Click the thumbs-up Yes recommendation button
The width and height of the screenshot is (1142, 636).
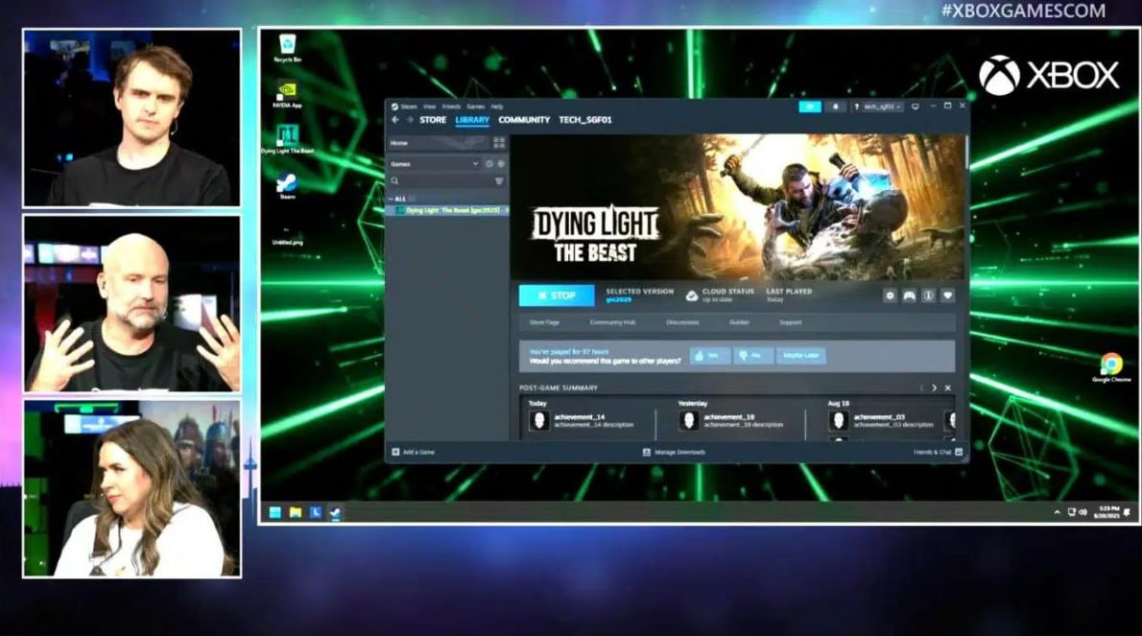(710, 355)
